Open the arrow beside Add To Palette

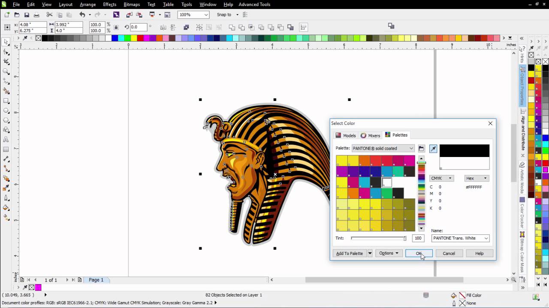click(x=370, y=253)
